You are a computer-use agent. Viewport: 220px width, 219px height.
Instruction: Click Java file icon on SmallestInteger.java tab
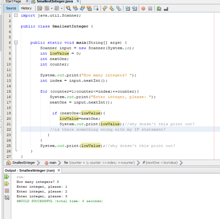(x=33, y=2)
